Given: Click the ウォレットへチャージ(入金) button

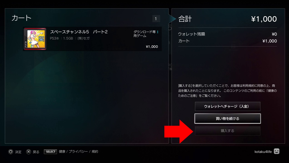Looking at the screenshot, I should (x=228, y=106).
